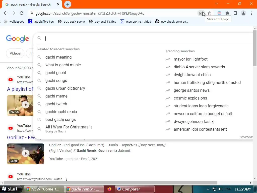The width and height of the screenshot is (257, 193).
Task: View site information via the lock icon
Action: (x=32, y=13)
